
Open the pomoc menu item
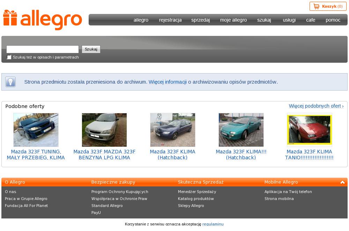pos(333,20)
